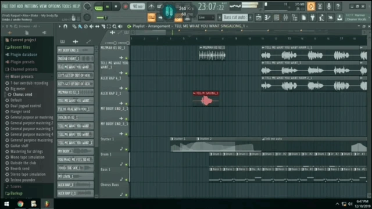
Task: Open the red TELL M..SALONG_1 clip menu arrow
Action: [194, 93]
